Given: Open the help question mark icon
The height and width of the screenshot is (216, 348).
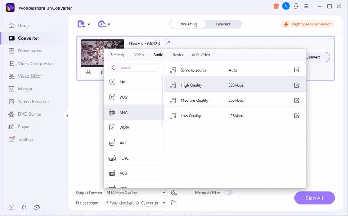Looking at the screenshot, I should [x=11, y=207].
